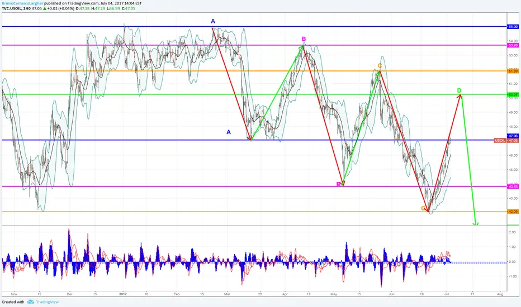Click the published on TradingView.com date text
This screenshot has height=307, width=521.
[93, 3]
